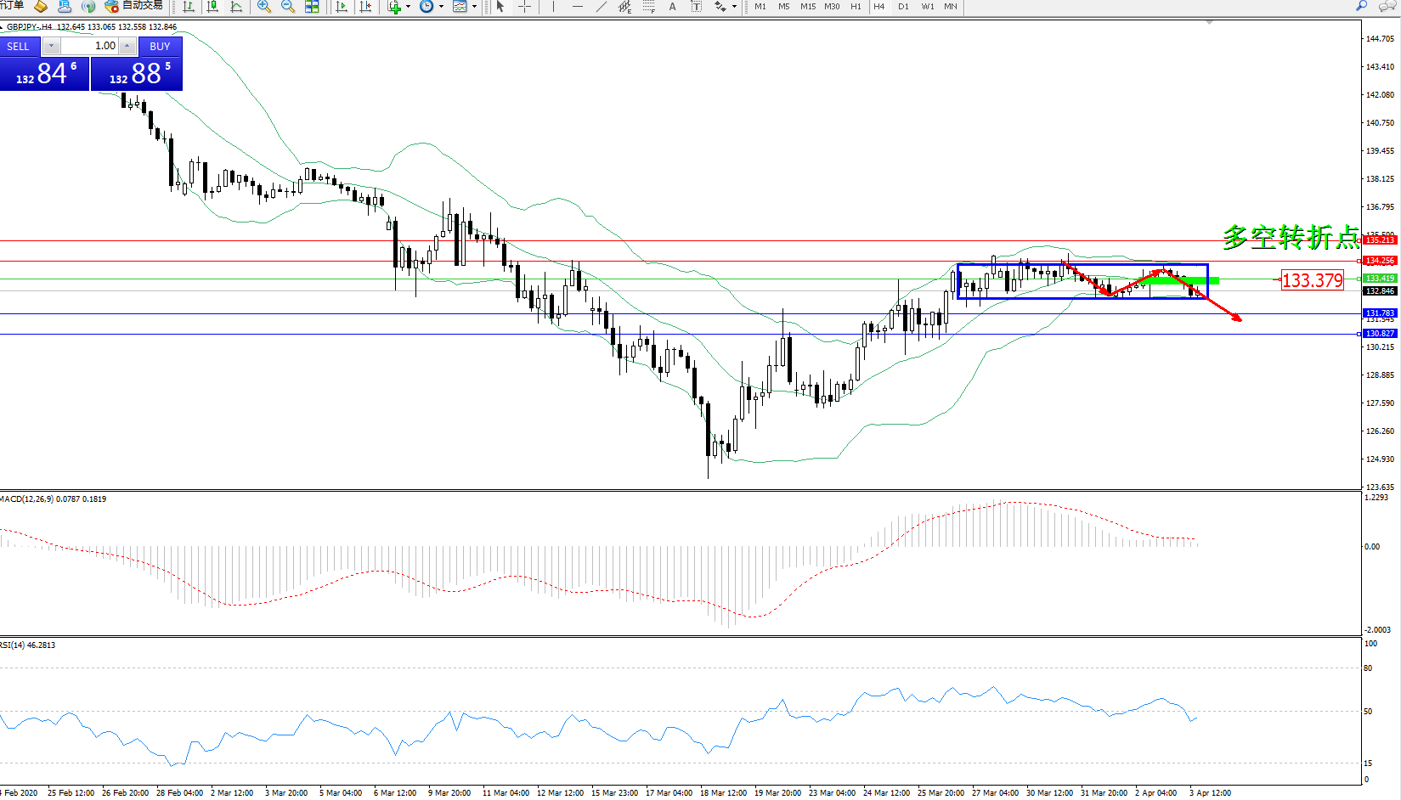Click the tile windows icon
This screenshot has height=800, width=1401.
(312, 7)
